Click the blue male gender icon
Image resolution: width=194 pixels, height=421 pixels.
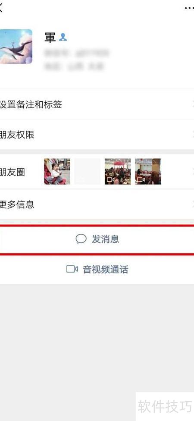(x=63, y=38)
